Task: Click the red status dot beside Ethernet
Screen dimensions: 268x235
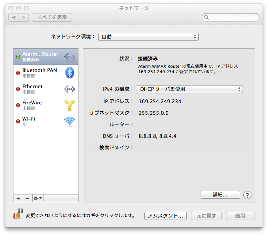Action: [x=18, y=89]
